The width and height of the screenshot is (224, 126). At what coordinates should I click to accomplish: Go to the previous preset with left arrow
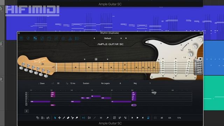[94, 38]
